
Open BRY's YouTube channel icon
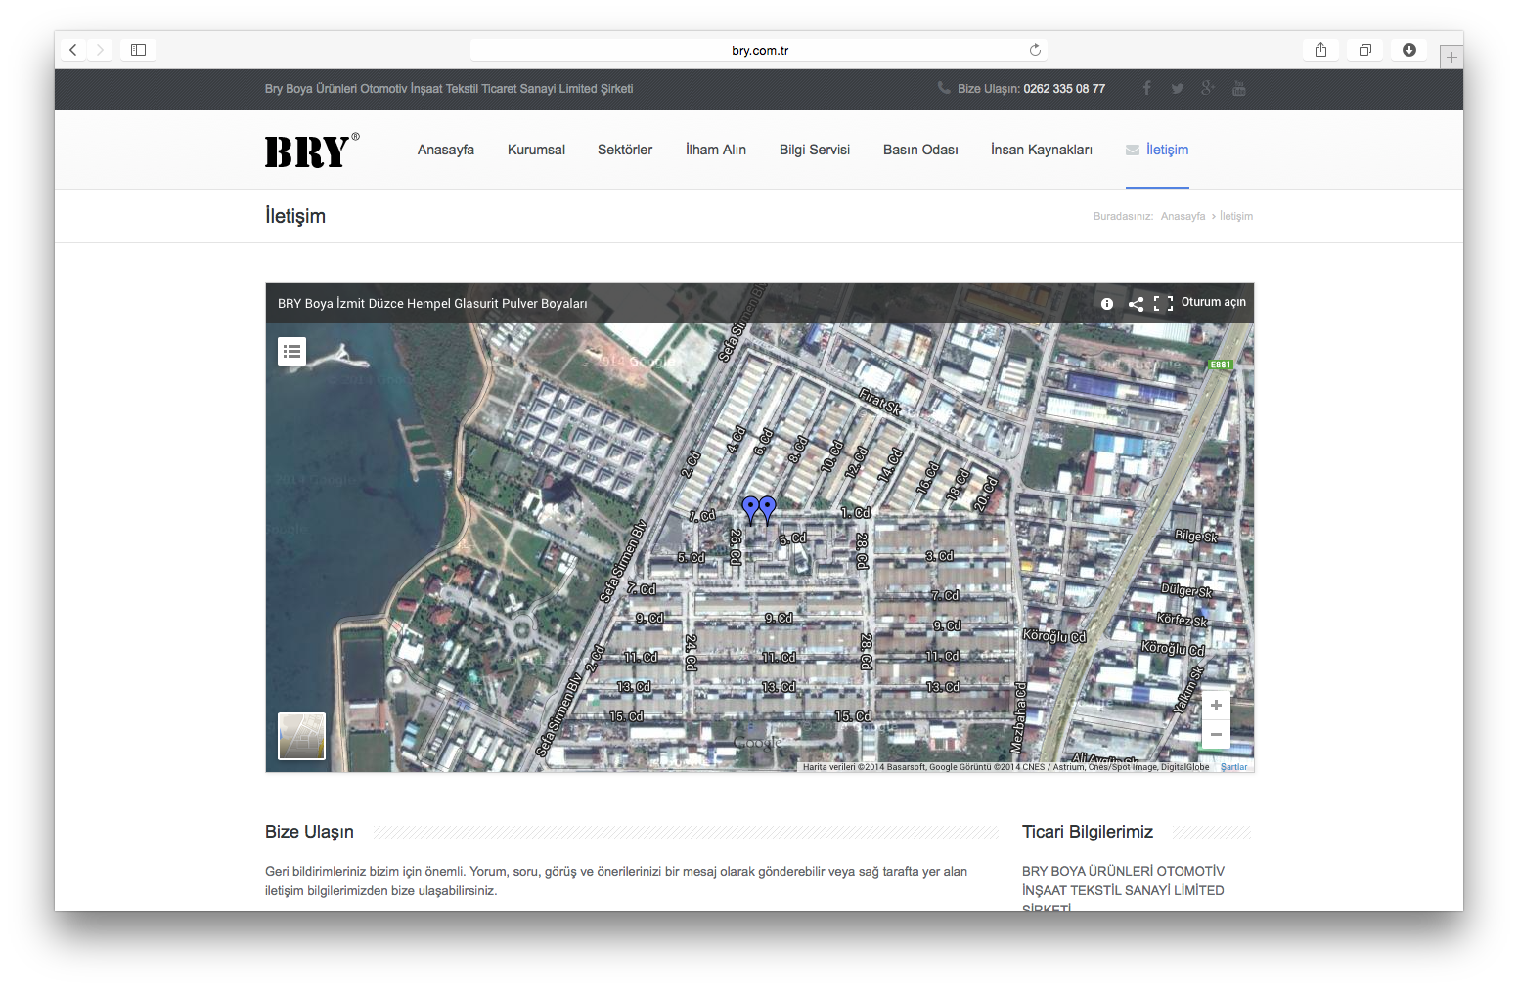1239,89
